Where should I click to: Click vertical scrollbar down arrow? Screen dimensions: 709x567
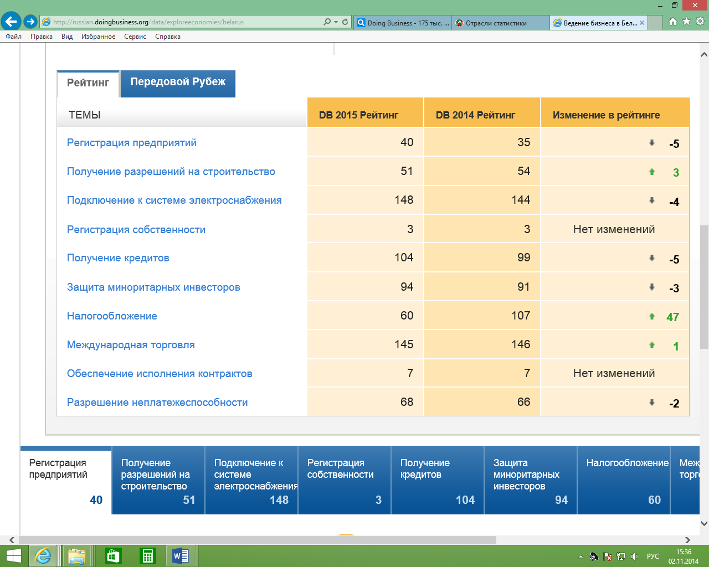pyautogui.click(x=704, y=523)
